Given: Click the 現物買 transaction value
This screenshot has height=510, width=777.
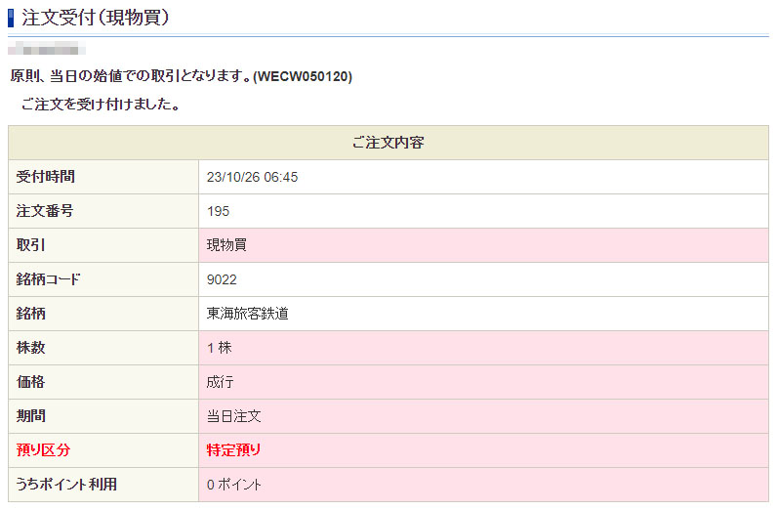Looking at the screenshot, I should [226, 245].
